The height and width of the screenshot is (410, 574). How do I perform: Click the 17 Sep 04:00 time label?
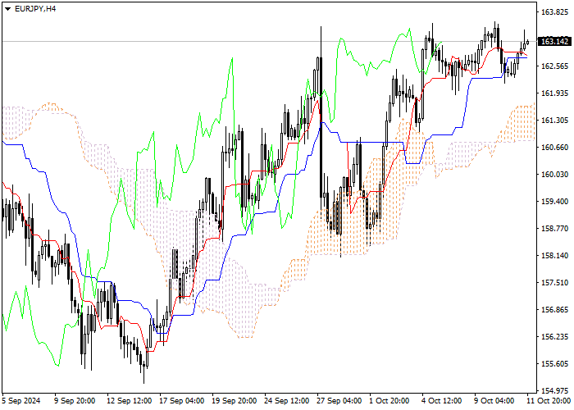(181, 401)
